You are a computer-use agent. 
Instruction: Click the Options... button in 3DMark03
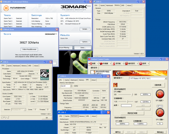point(85,42)
